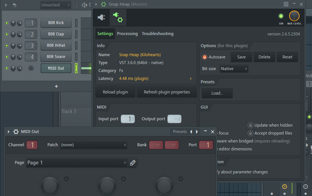
Task: Click the MIDI connector icon on MIDI Out channel
Action: tap(31, 68)
